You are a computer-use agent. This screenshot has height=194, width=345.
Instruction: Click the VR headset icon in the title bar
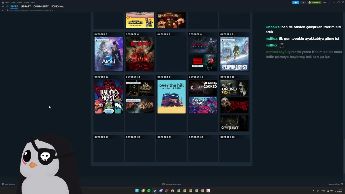[x=325, y=2]
